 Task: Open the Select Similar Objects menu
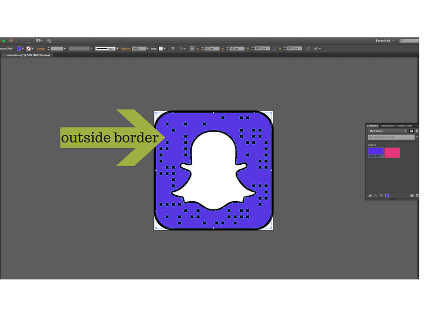pyautogui.click(x=317, y=49)
